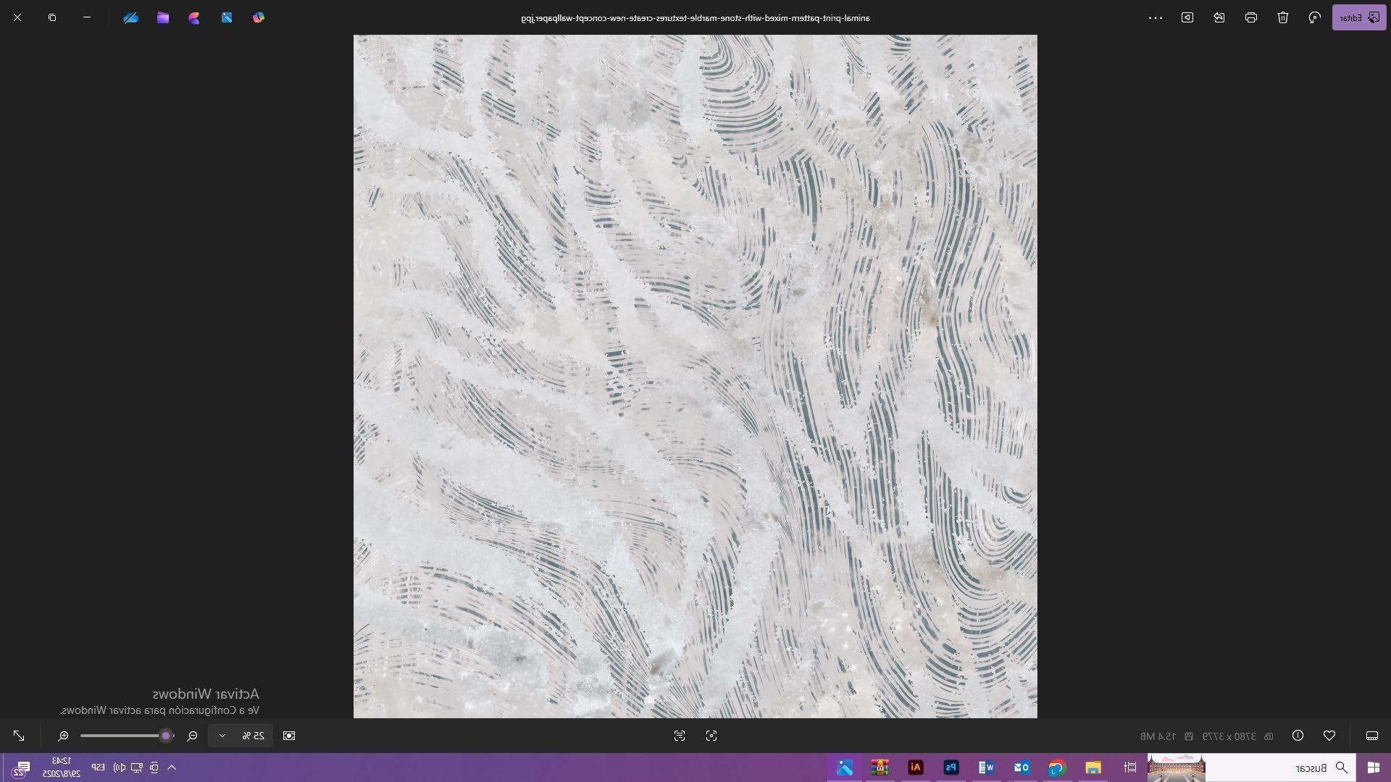1391x782 pixels.
Task: Expand hidden system tray icons chevron
Action: click(x=172, y=768)
